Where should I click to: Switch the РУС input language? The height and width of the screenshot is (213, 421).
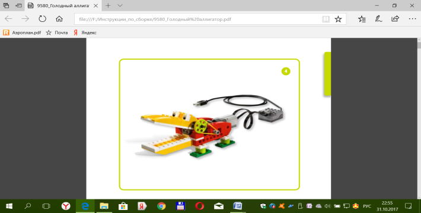click(x=367, y=206)
